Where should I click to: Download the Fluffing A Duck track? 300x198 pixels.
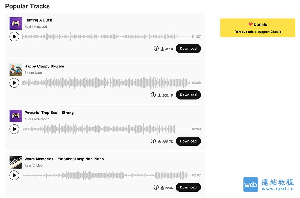point(188,49)
